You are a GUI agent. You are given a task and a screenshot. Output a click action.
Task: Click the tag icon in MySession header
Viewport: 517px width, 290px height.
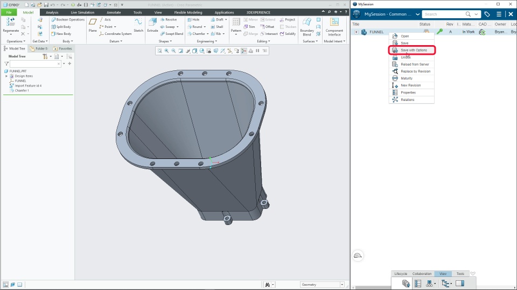(487, 14)
